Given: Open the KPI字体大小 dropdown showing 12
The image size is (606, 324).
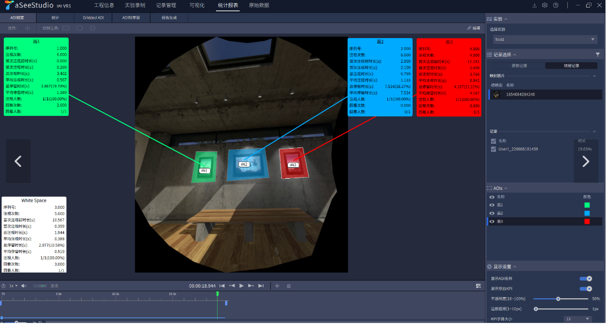Looking at the screenshot, I should pos(578,319).
